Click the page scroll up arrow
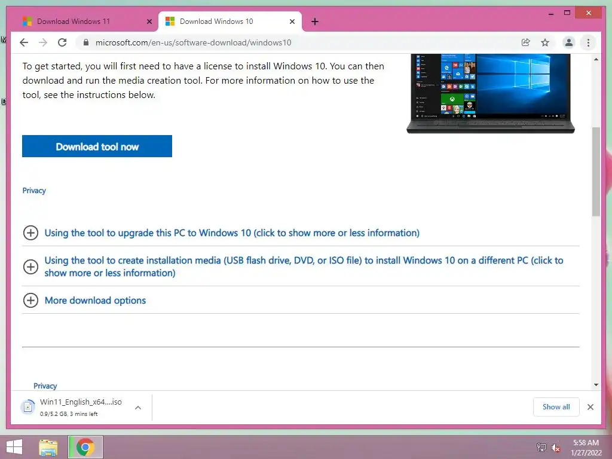The width and height of the screenshot is (612, 459). 596,59
